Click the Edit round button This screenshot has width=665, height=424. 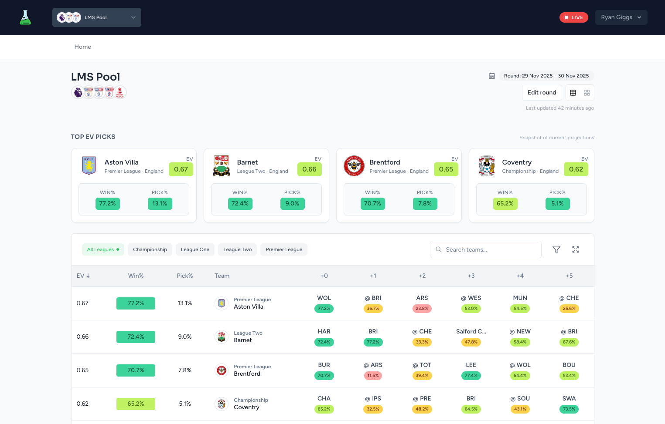(542, 92)
